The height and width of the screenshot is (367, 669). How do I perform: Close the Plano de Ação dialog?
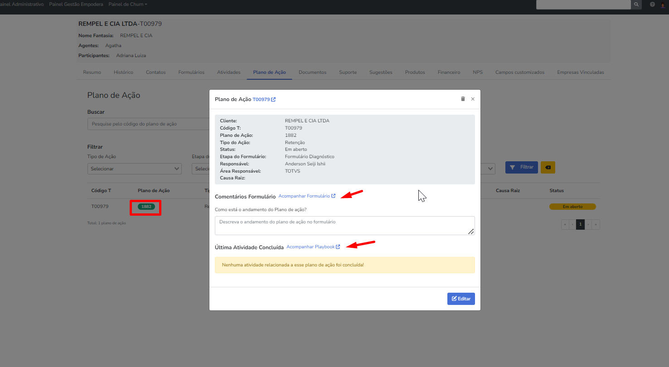[x=473, y=99]
